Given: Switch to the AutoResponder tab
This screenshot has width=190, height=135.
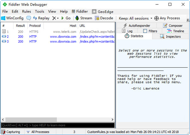Looking at the screenshot, I should pos(136,26).
